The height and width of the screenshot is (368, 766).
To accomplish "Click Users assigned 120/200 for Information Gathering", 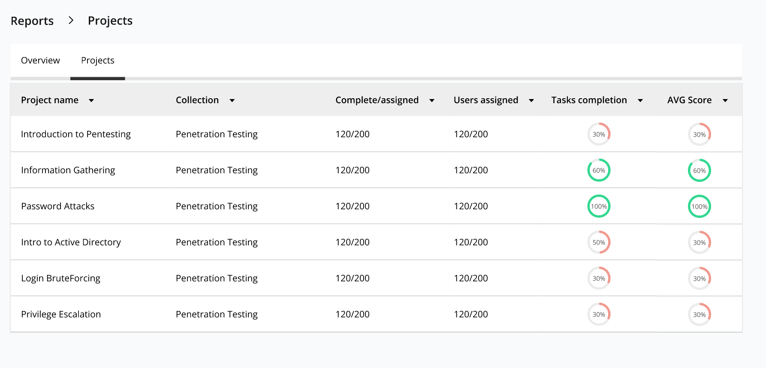I will 471,170.
